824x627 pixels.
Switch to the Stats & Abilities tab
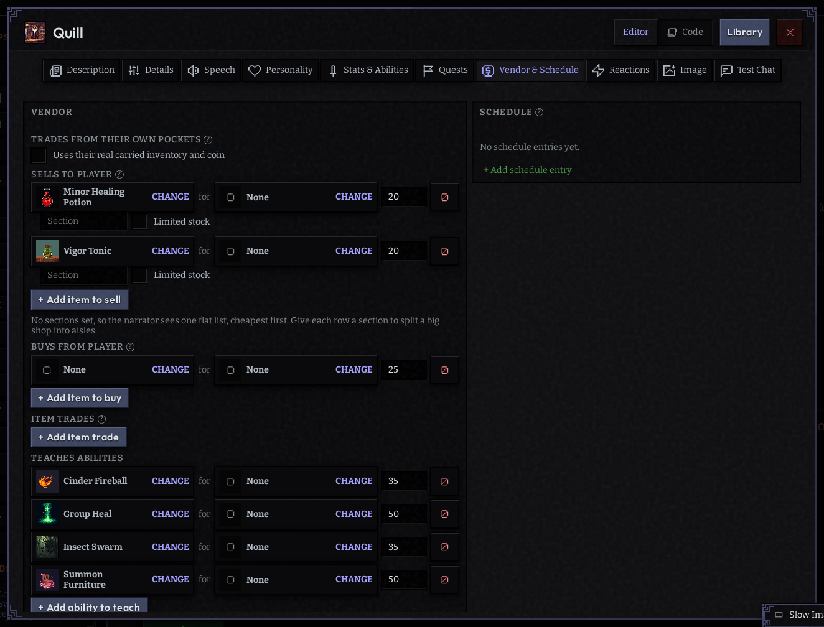[x=368, y=70]
